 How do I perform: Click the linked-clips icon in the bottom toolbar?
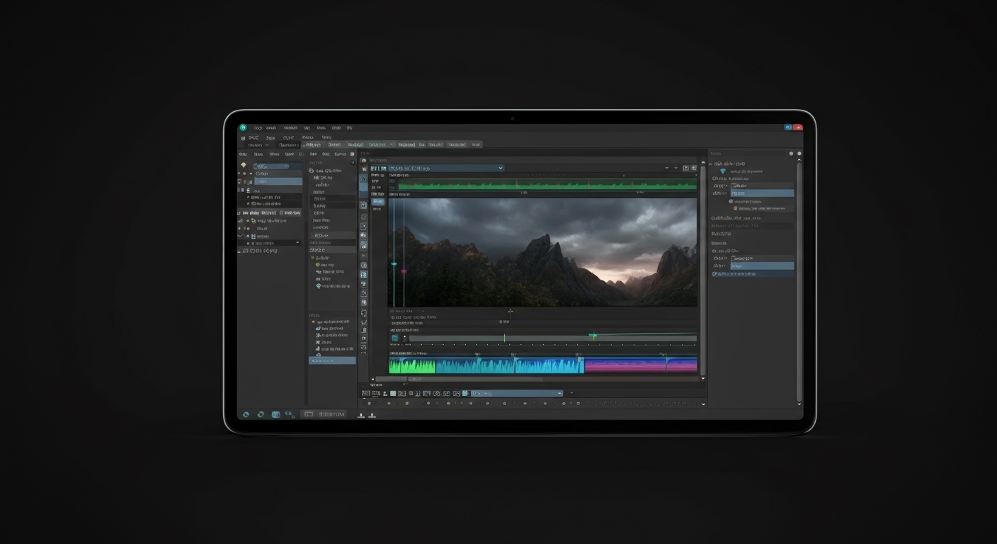tap(436, 393)
